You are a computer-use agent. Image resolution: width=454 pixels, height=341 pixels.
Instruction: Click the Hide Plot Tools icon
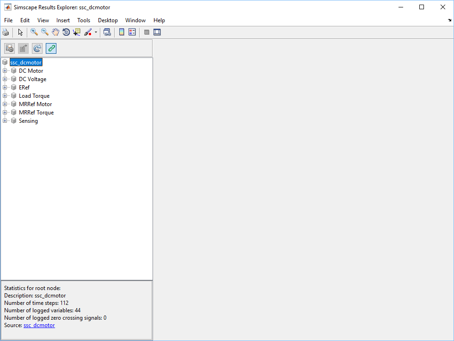tap(147, 32)
